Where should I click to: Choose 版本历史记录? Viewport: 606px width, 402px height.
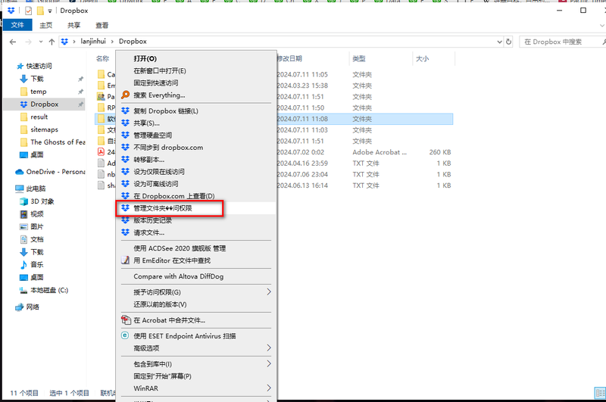195,220
